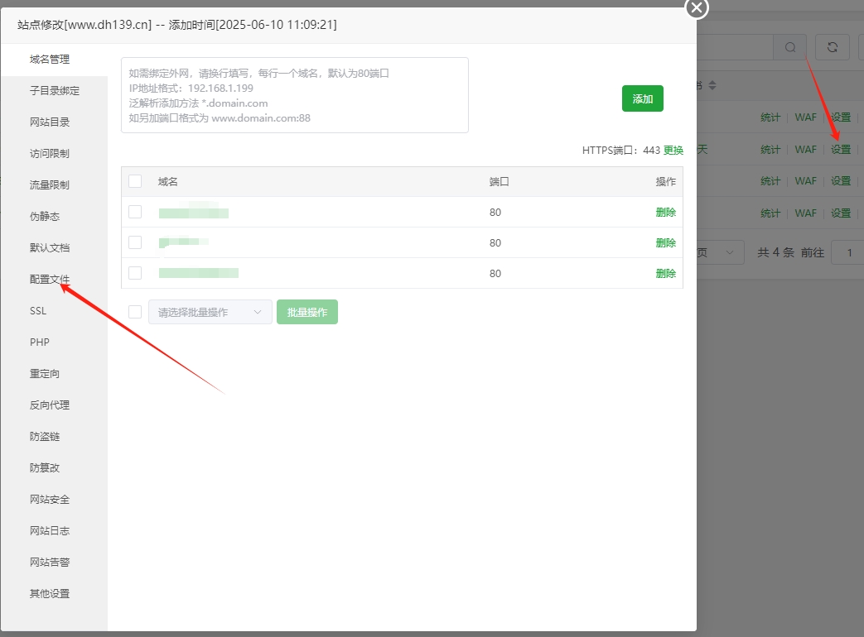Close the 站点修改 dialog with the X icon
864x637 pixels.
696,8
